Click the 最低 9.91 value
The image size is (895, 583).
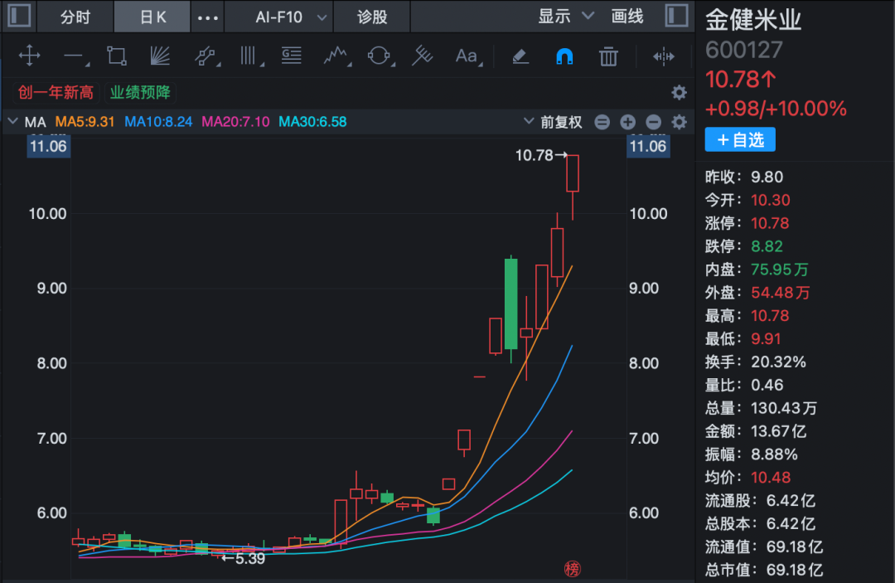tap(766, 338)
